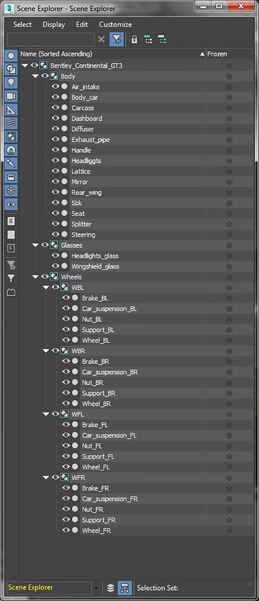The width and height of the screenshot is (259, 601).
Task: Click Invert Display icon in sidebar
Action: pos(11,248)
